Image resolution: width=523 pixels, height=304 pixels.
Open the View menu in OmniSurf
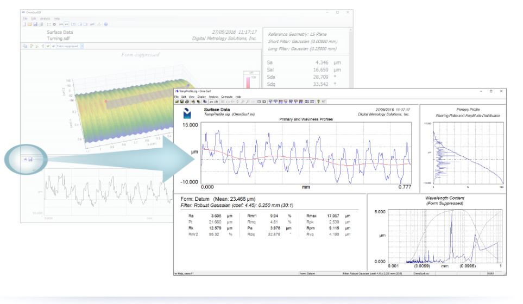(192, 97)
